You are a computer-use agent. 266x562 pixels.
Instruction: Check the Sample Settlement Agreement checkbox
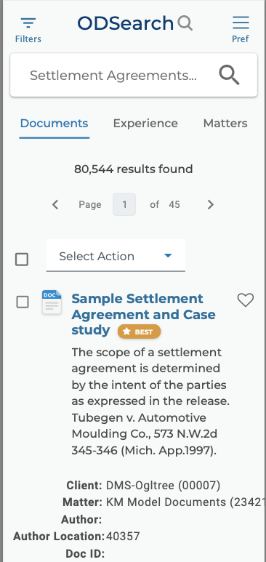pos(23,302)
